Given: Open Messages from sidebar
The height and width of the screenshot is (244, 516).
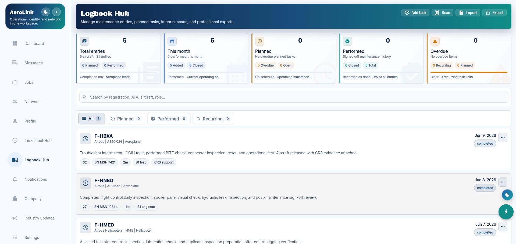Looking at the screenshot, I should (x=34, y=63).
